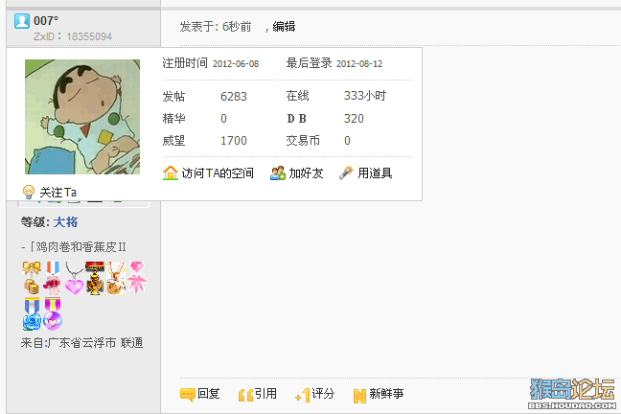Click the pink heart necklace medal

click(x=74, y=278)
